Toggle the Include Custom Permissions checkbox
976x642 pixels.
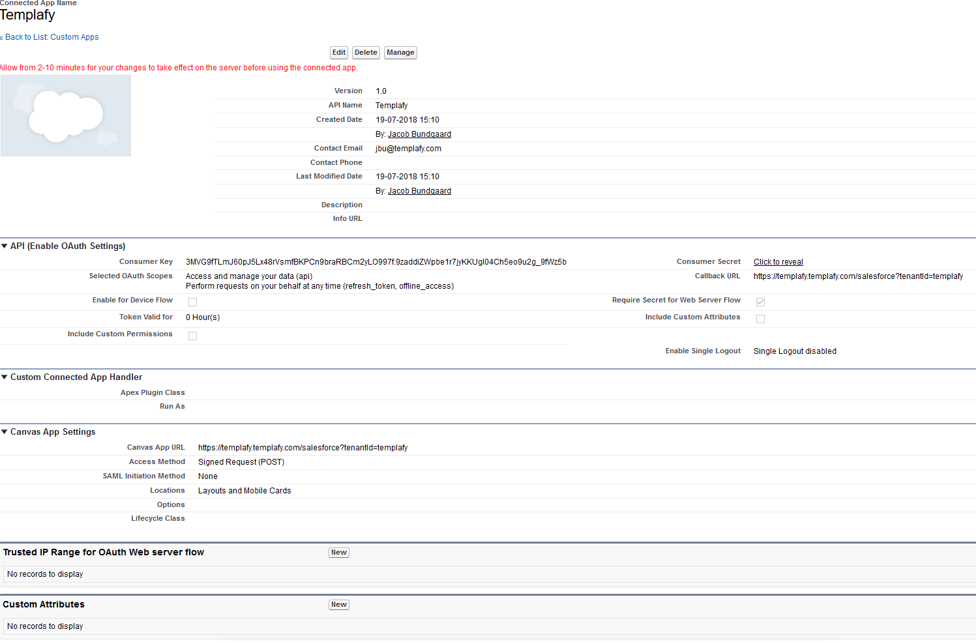click(192, 336)
